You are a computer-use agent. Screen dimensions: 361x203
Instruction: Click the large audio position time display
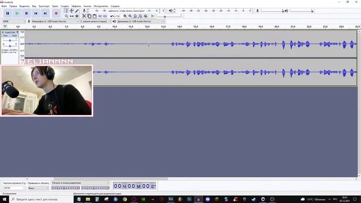coord(134,186)
